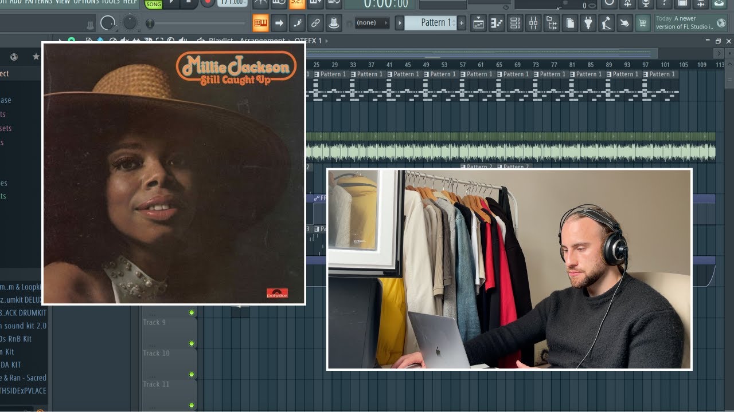Click the bird-shaped toolbar icon
Screen dimensions: 734x412
point(625,23)
